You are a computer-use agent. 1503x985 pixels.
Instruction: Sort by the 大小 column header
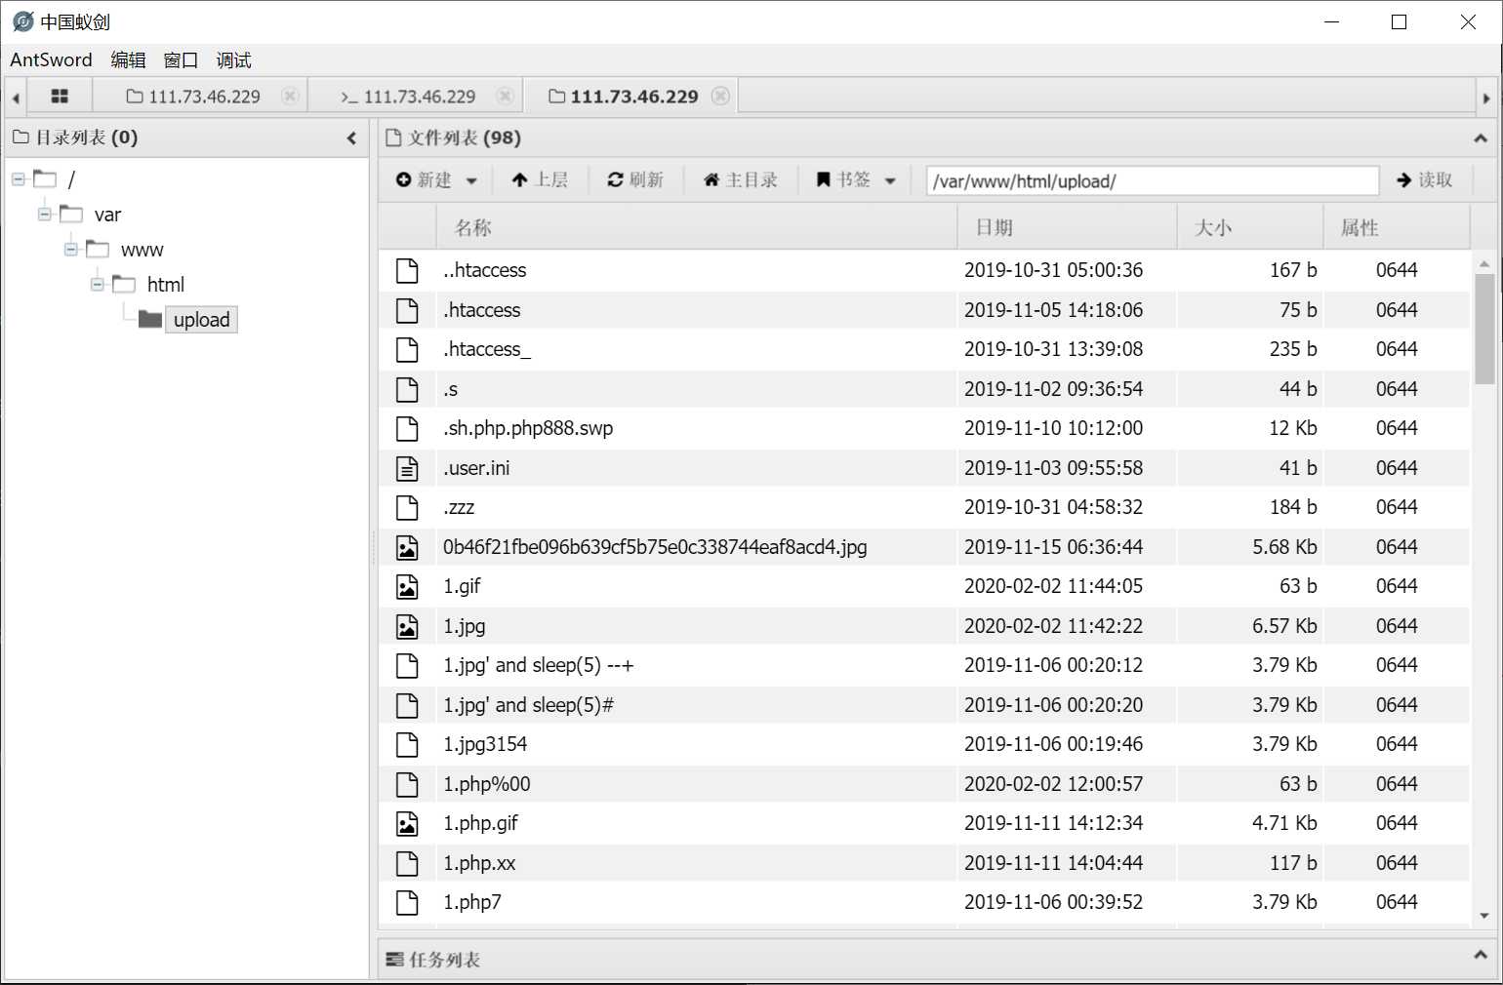pyautogui.click(x=1250, y=227)
